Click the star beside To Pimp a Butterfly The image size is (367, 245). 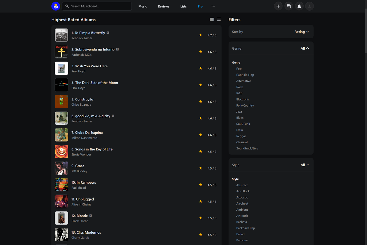tap(201, 35)
